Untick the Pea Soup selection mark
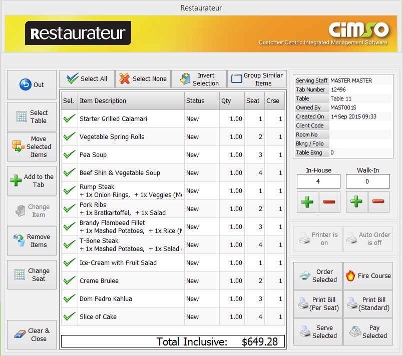403x356 pixels. pyautogui.click(x=70, y=154)
